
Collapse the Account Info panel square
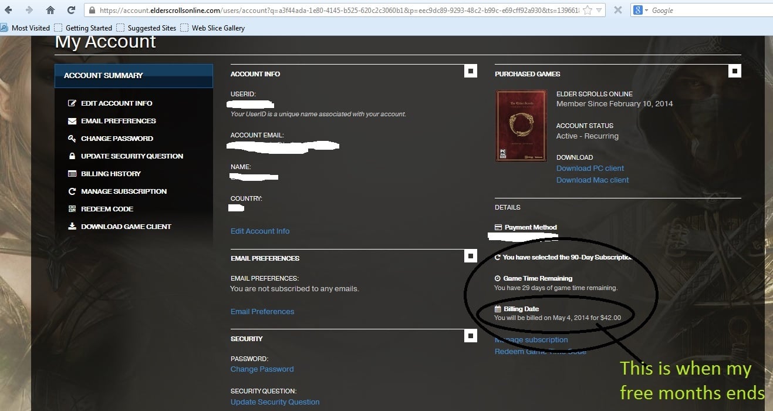click(x=470, y=71)
